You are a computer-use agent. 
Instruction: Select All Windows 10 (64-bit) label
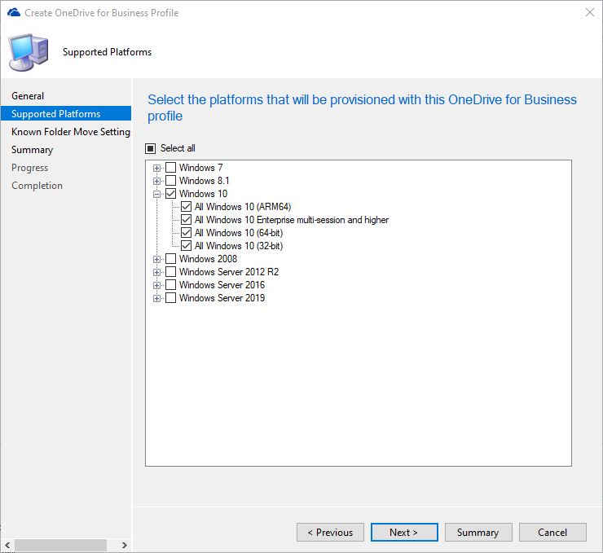click(239, 233)
